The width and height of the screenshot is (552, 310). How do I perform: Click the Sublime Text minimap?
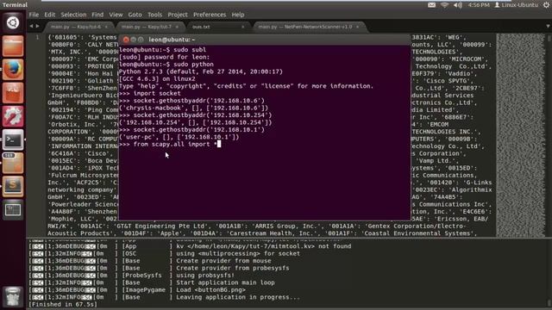[x=520, y=135]
